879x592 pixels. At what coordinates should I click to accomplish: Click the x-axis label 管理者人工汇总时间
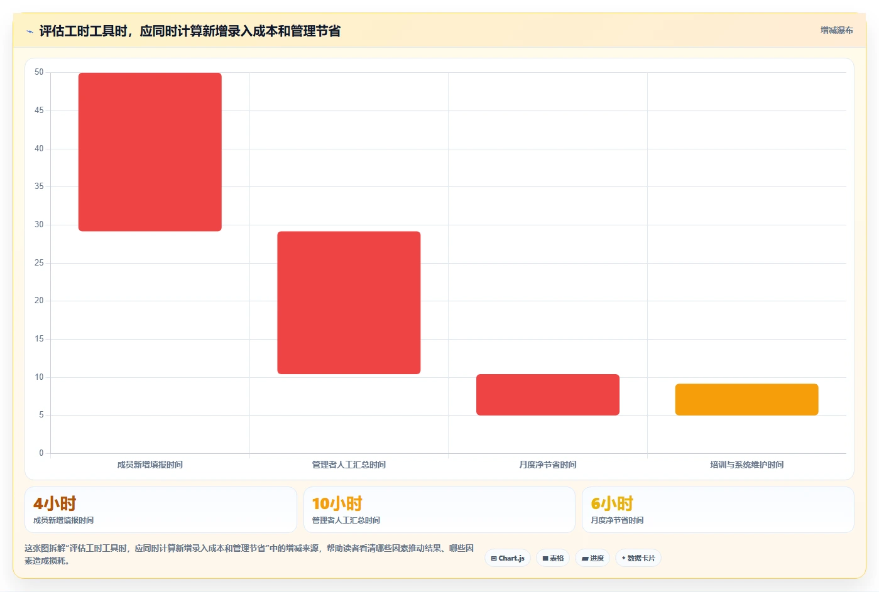[x=349, y=465]
